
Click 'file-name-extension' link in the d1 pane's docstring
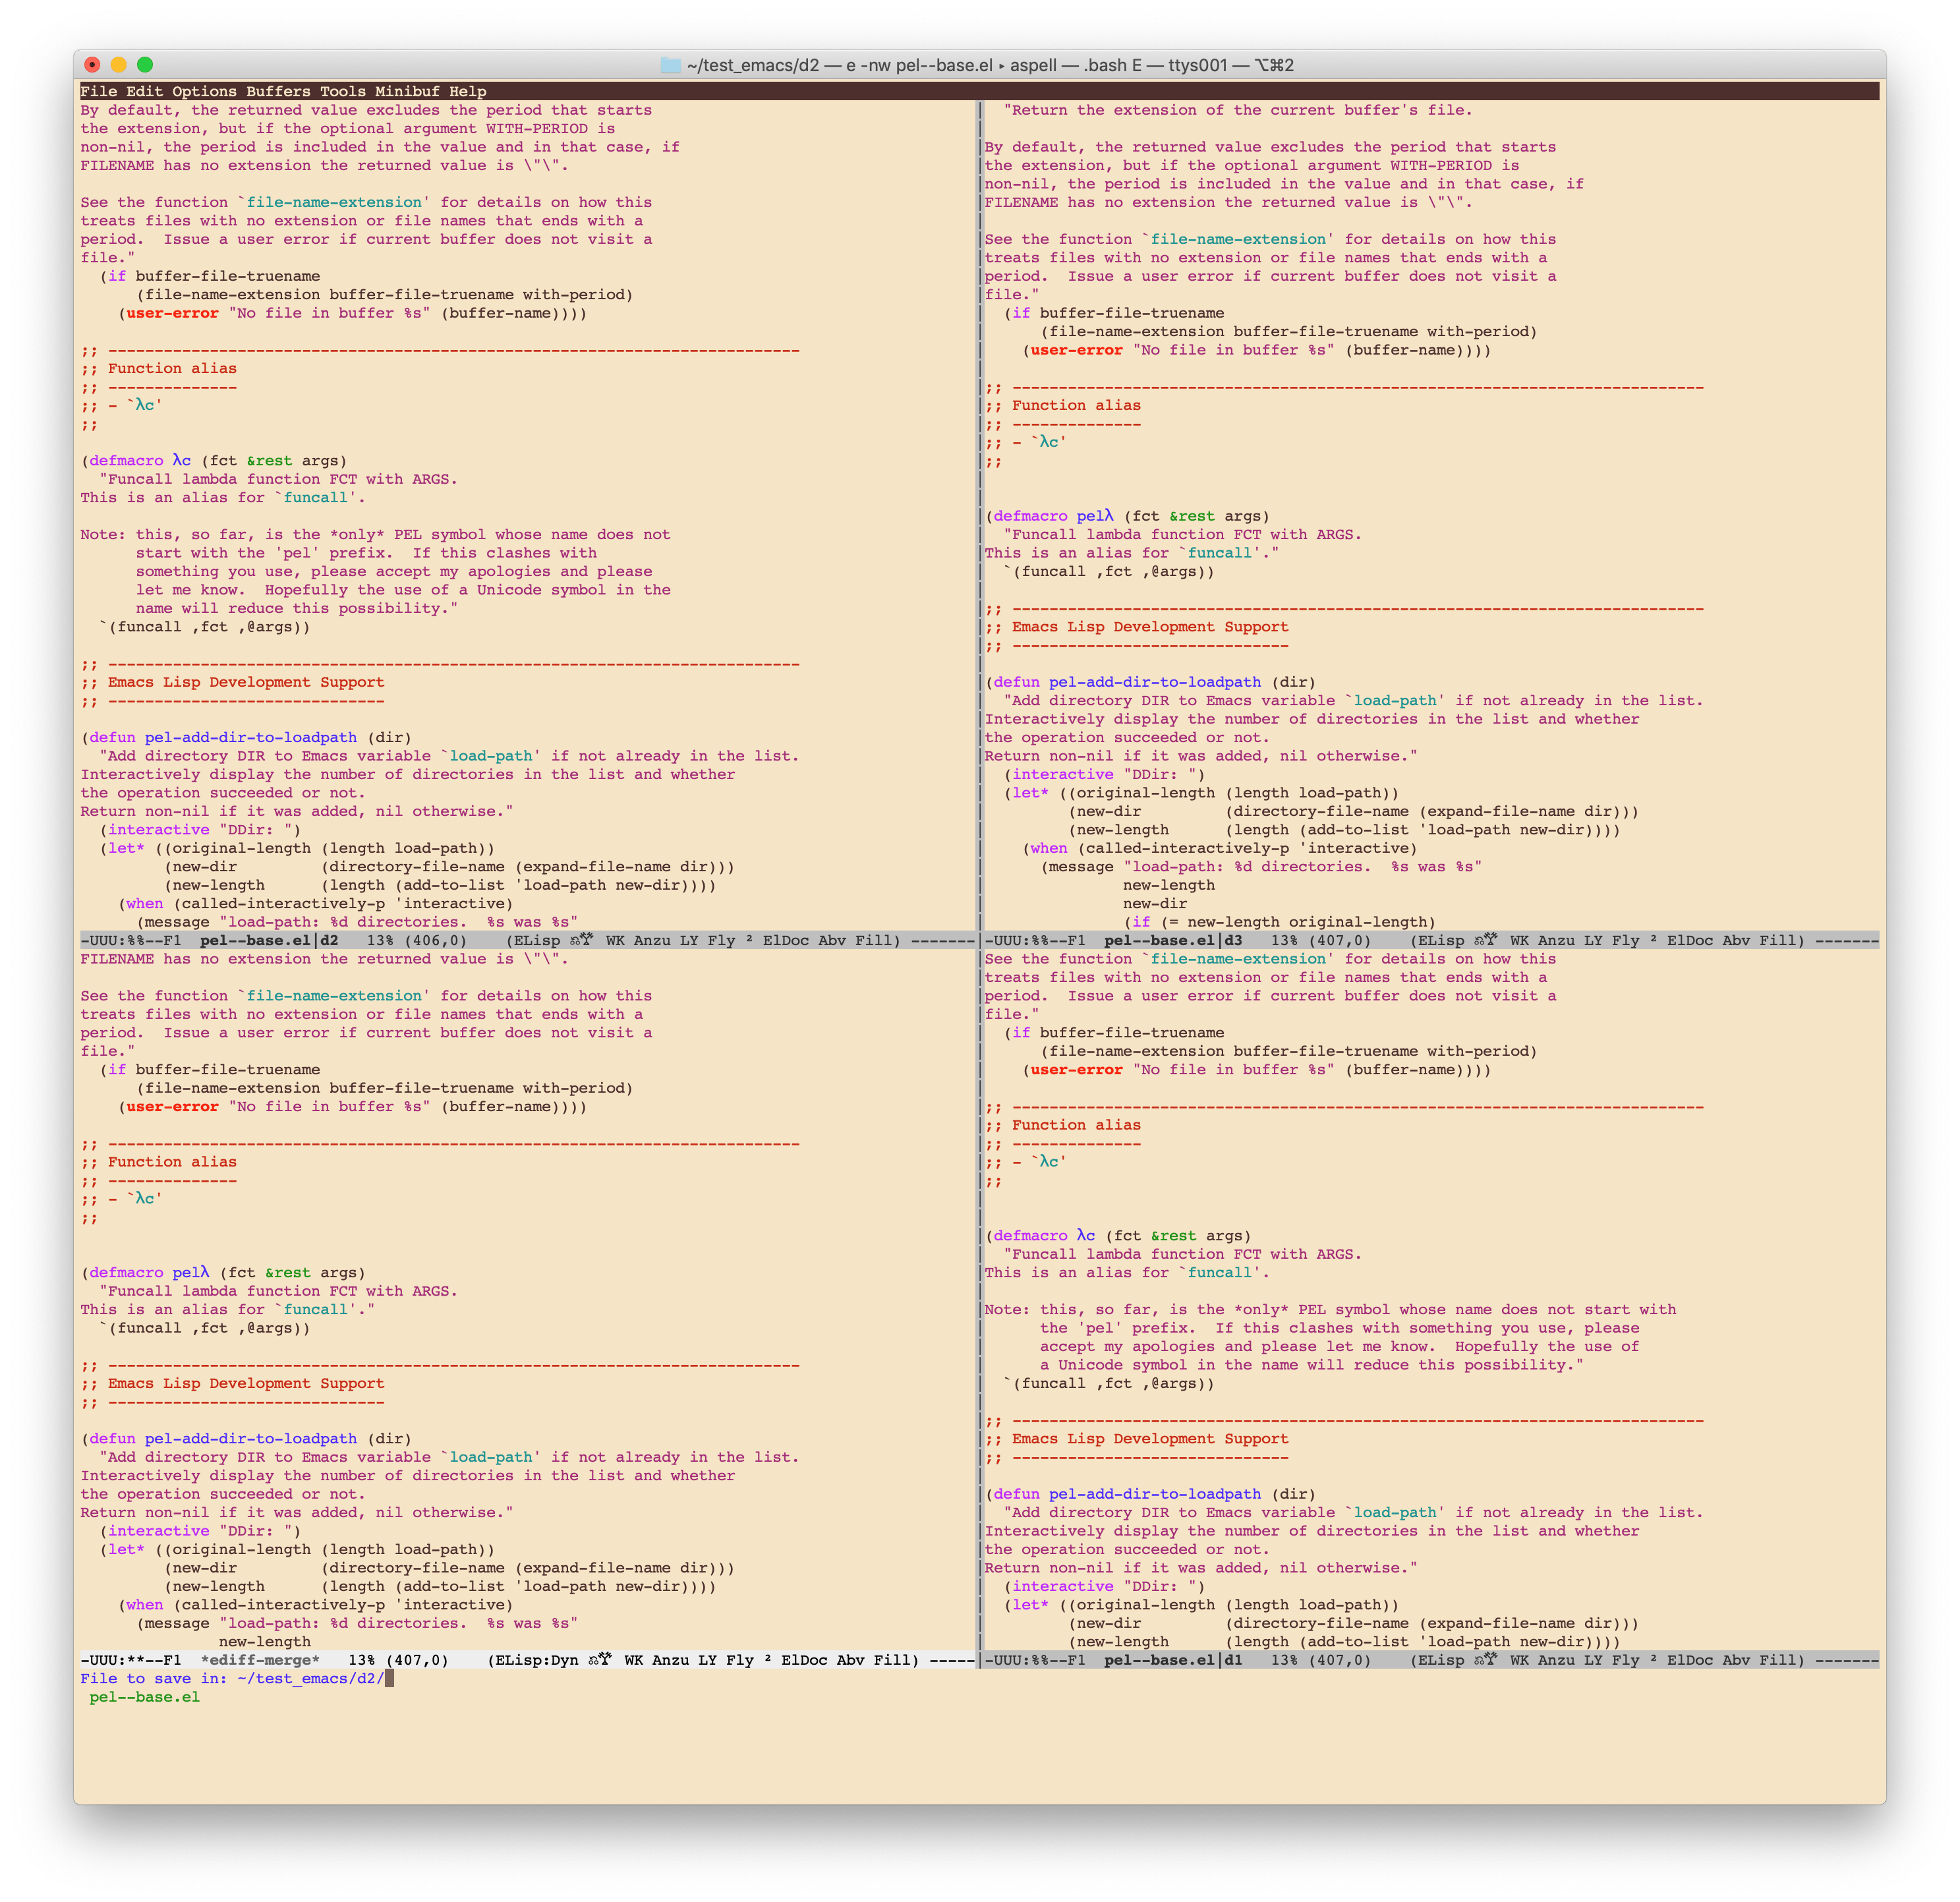coord(1238,958)
